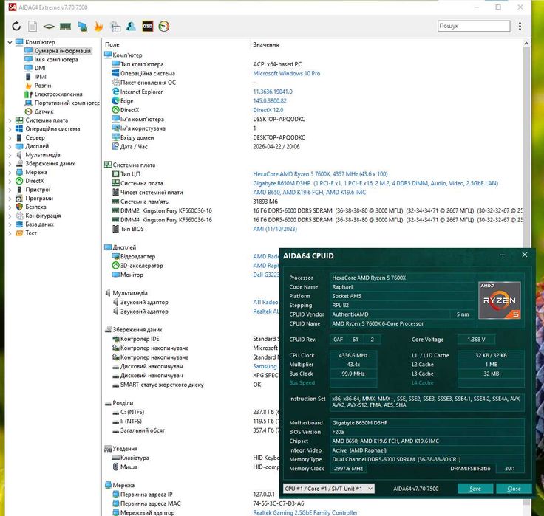Click Save in the AIDA64 CPUID window
544x516 pixels.
coord(475,489)
